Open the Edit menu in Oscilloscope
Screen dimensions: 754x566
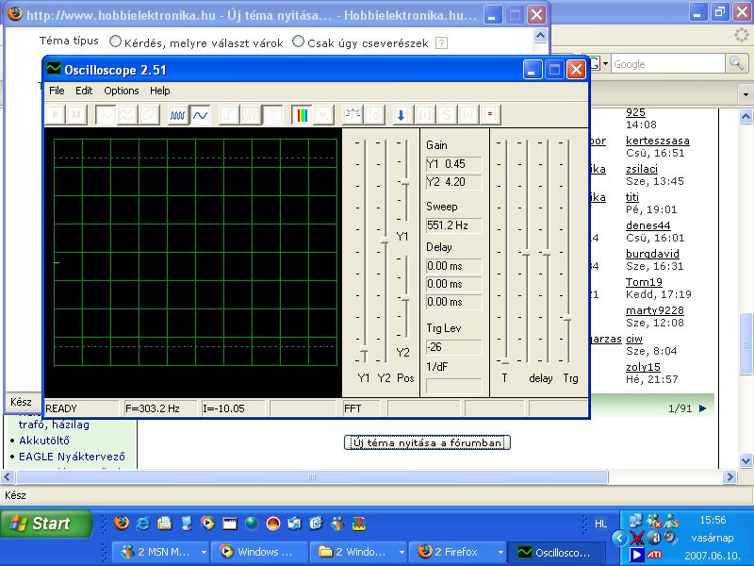pos(84,91)
